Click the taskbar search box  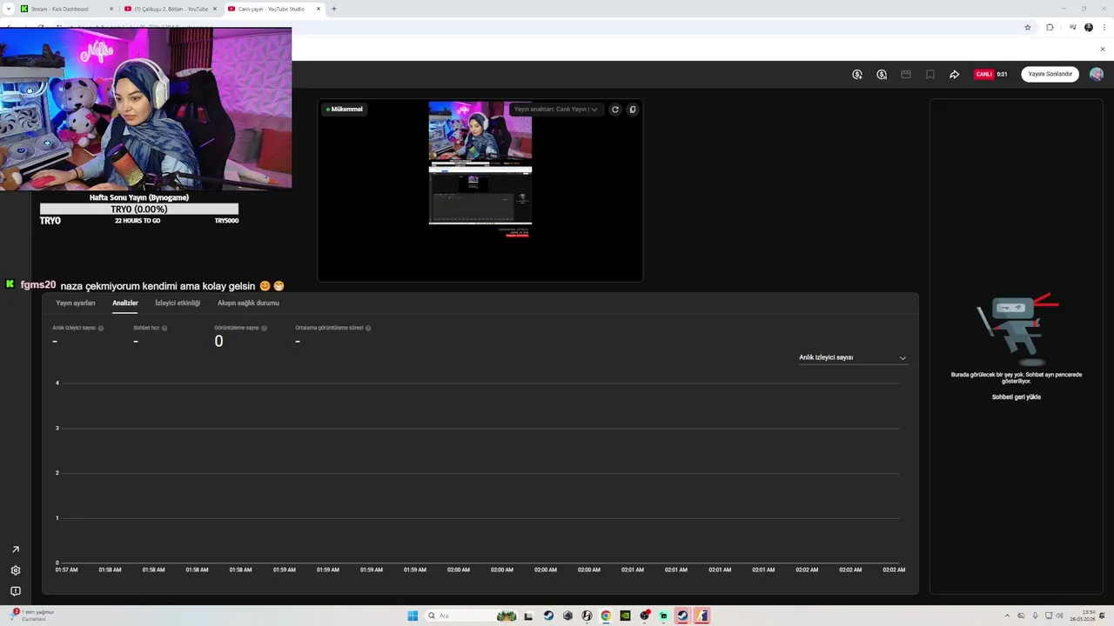click(x=471, y=616)
